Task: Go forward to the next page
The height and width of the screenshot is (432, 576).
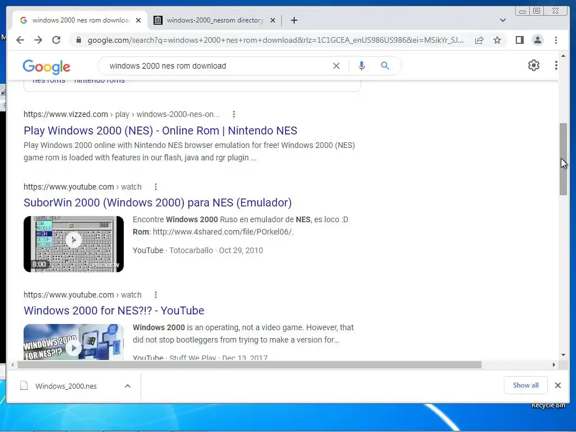Action: click(x=38, y=40)
